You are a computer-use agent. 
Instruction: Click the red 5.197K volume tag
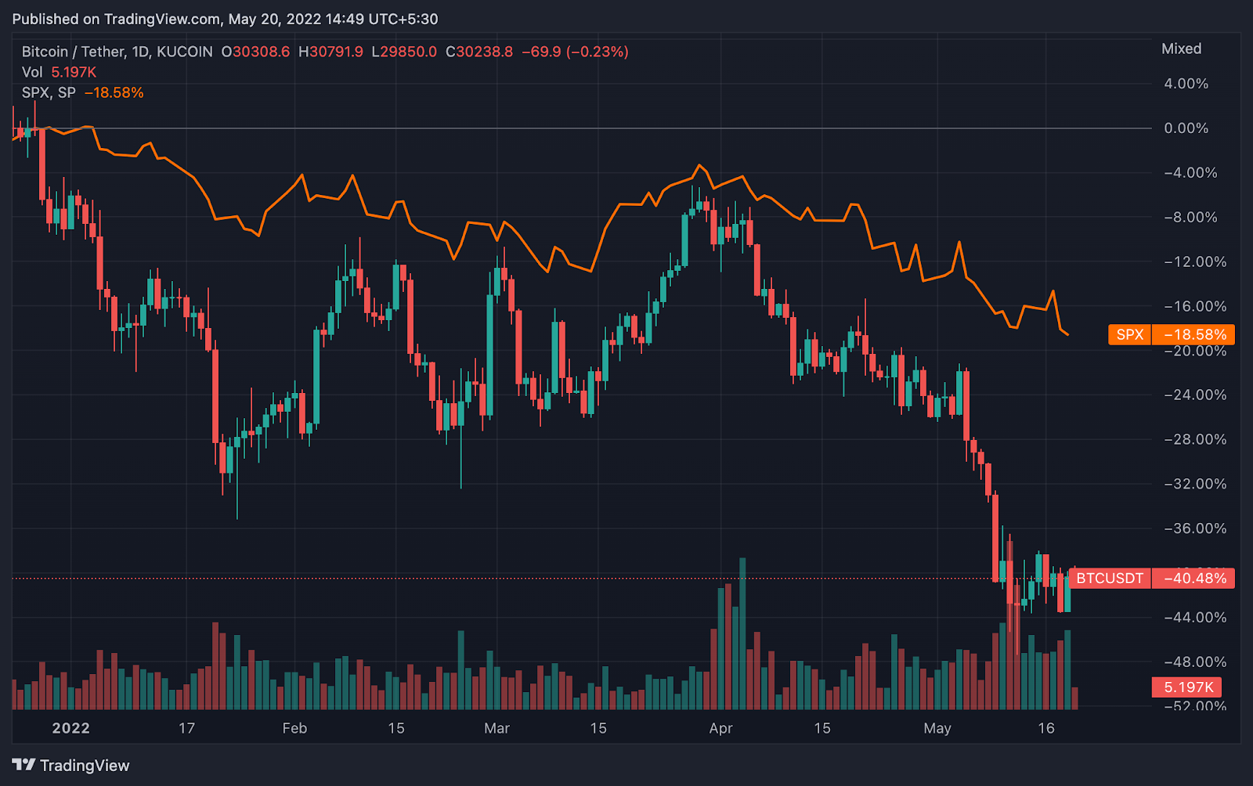pos(1188,687)
